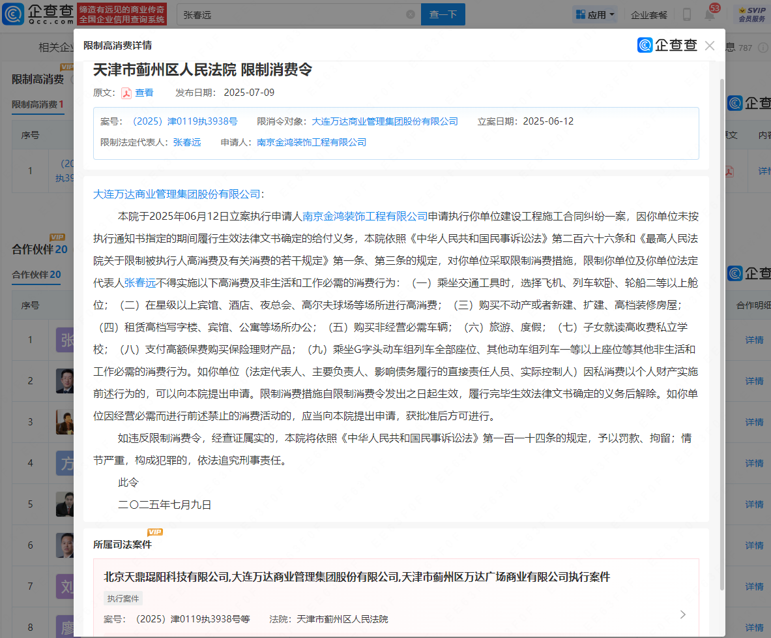Open SVIP 会员服务 badge
Viewport: 771px width, 638px height.
[751, 14]
